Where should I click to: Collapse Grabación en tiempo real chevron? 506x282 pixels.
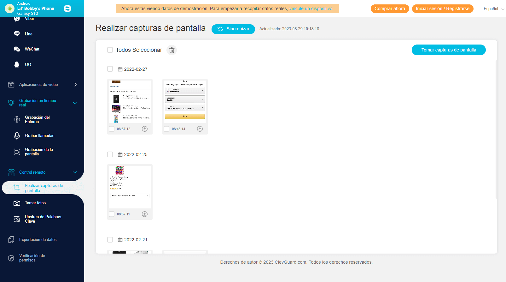75,103
